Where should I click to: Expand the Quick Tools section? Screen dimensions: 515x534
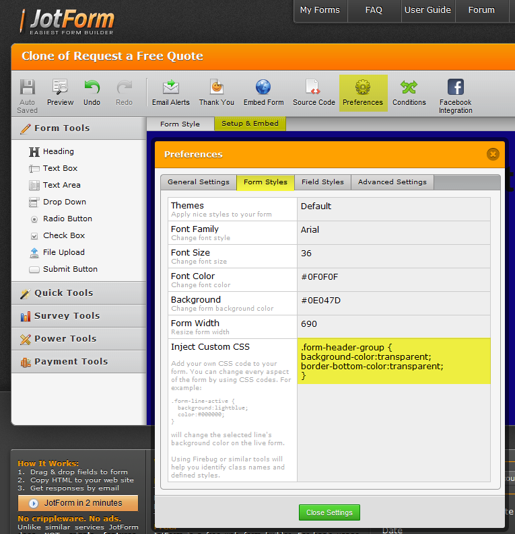(63, 293)
